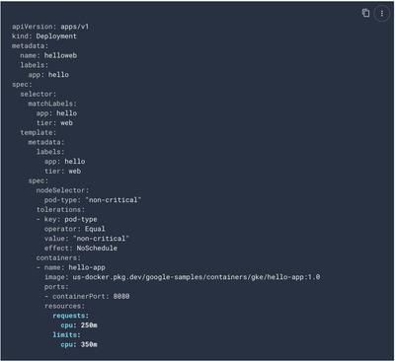Click the cpu: 350m value

pyautogui.click(x=79, y=344)
